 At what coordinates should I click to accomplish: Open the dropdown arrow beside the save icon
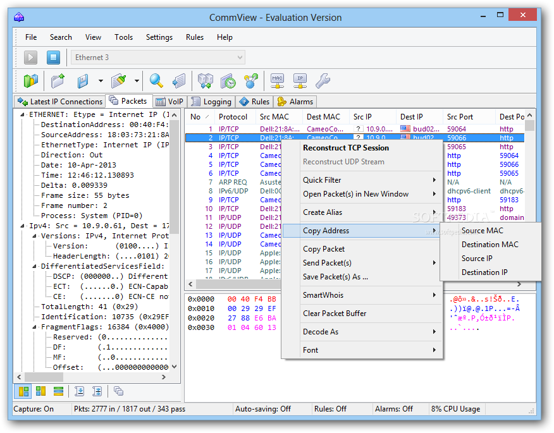pos(101,81)
